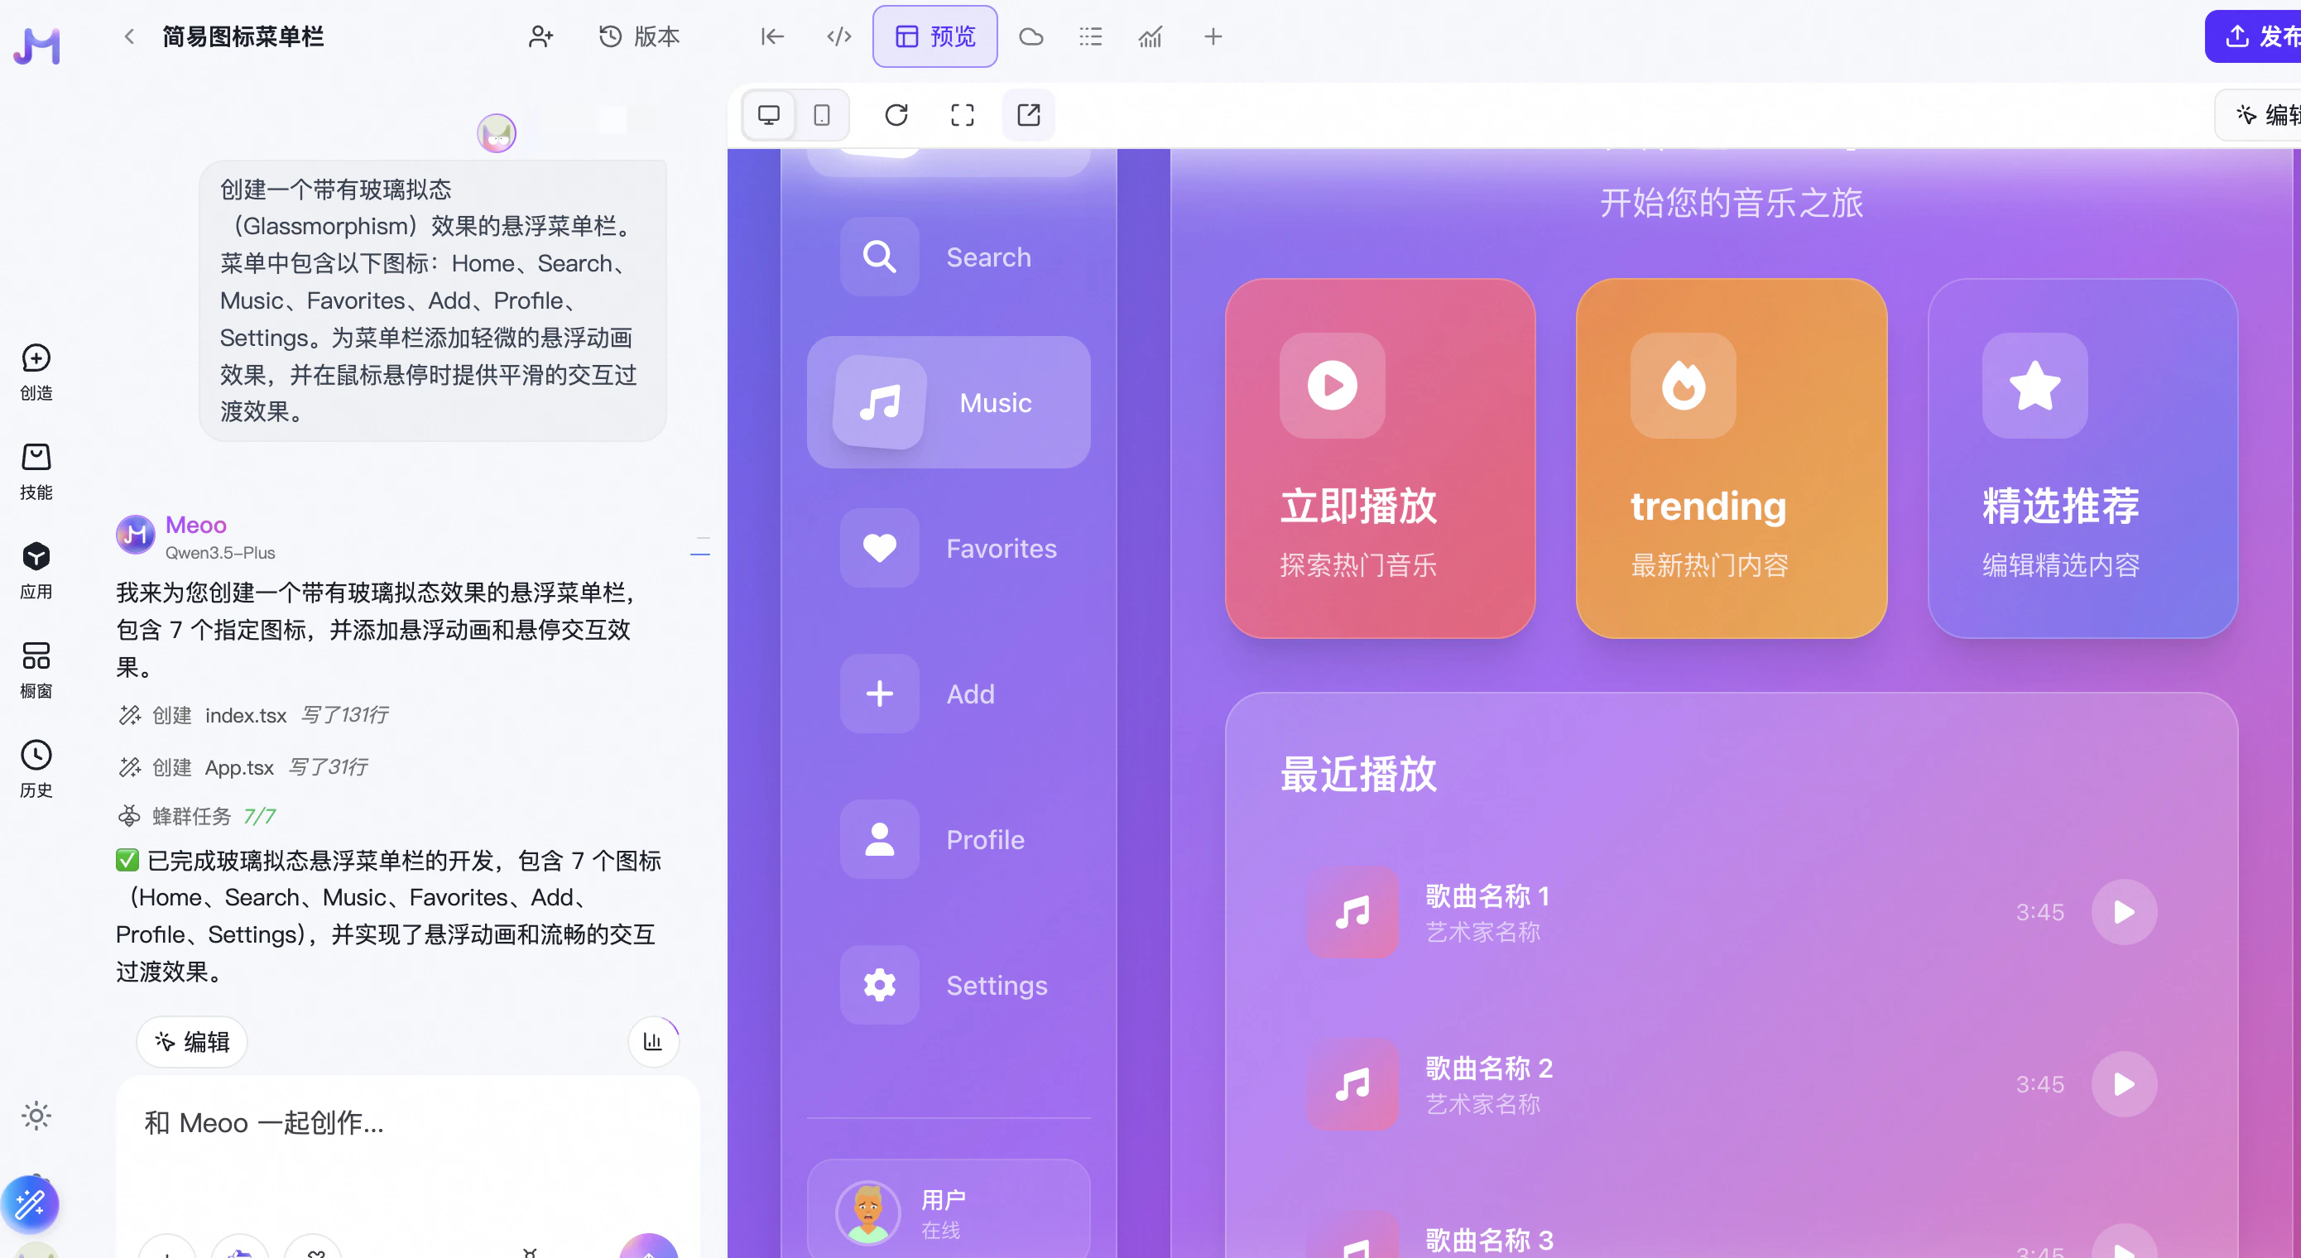Collapse the left chat panel
Image resolution: width=2301 pixels, height=1258 pixels.
(x=771, y=36)
